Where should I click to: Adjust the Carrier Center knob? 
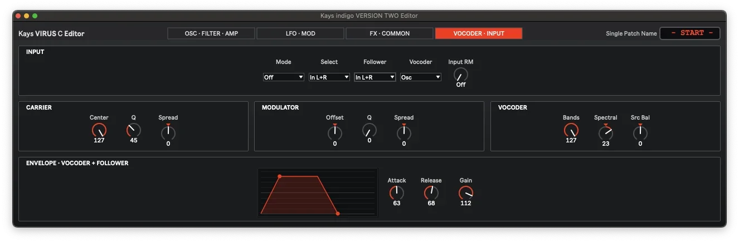[99, 130]
